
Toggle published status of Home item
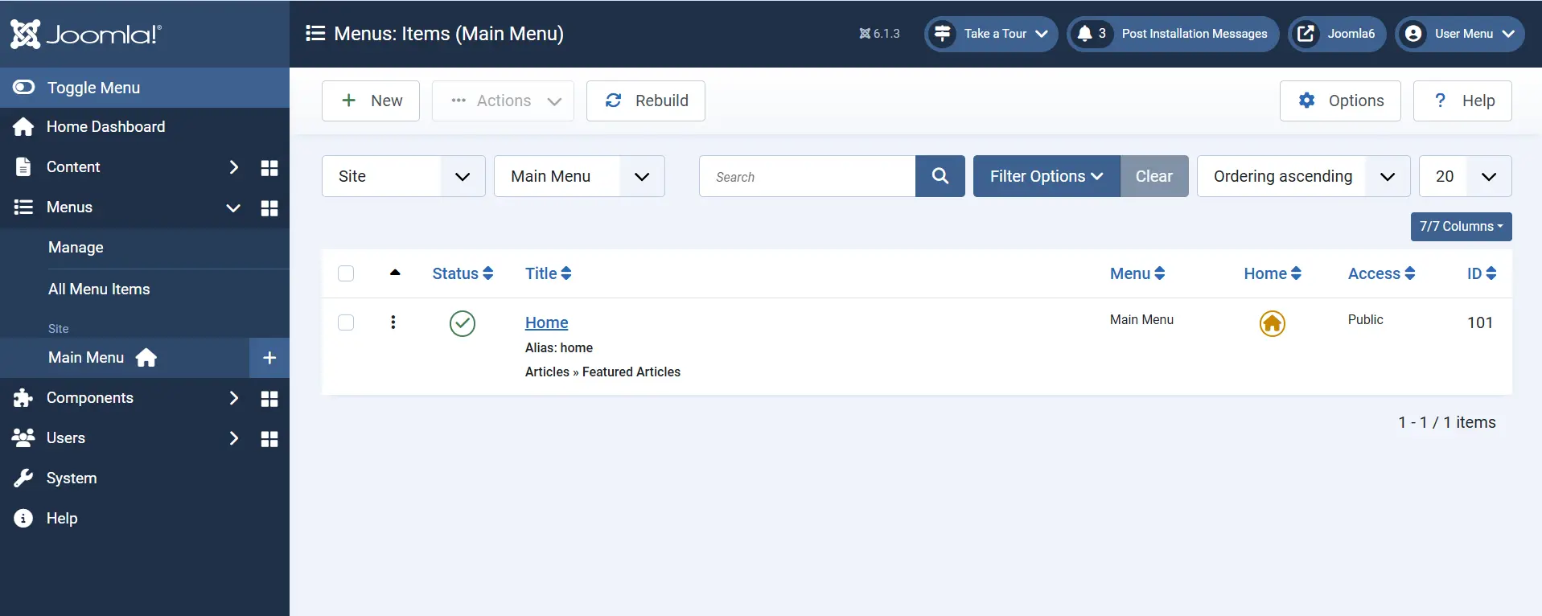463,323
